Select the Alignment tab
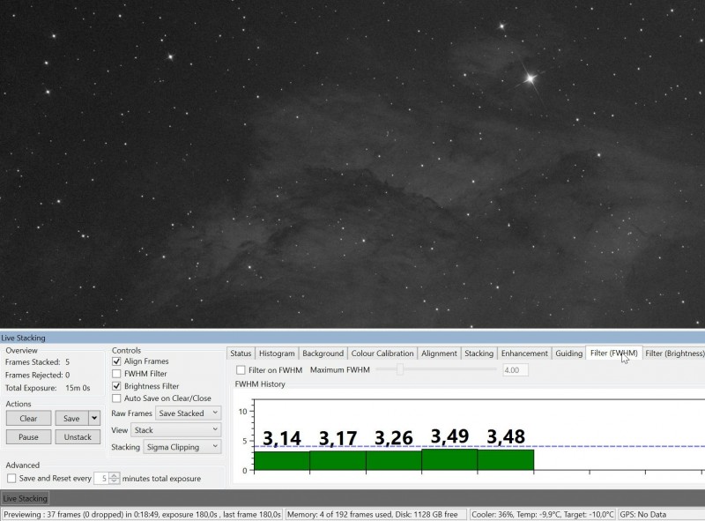The width and height of the screenshot is (705, 521). click(x=439, y=354)
